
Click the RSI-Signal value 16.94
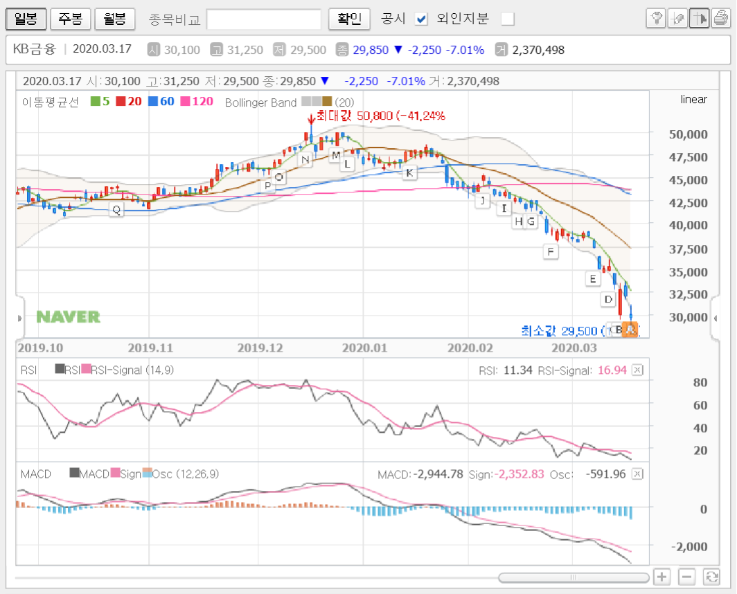pyautogui.click(x=612, y=370)
